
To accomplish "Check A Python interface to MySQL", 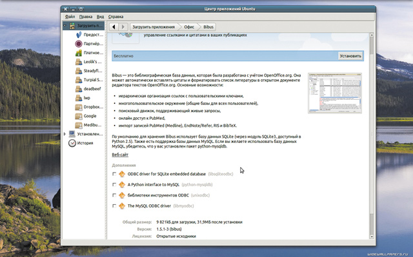I will click(x=114, y=185).
